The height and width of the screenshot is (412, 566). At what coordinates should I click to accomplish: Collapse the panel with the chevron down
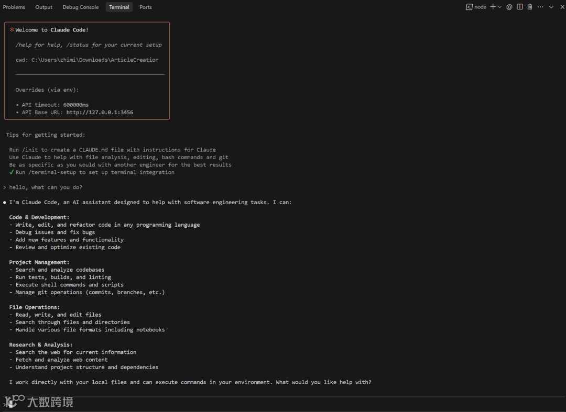pyautogui.click(x=551, y=7)
